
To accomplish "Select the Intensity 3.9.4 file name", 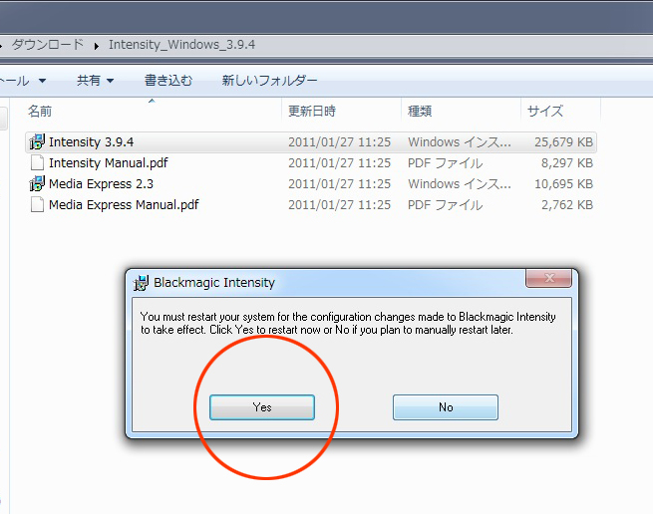I will click(91, 141).
